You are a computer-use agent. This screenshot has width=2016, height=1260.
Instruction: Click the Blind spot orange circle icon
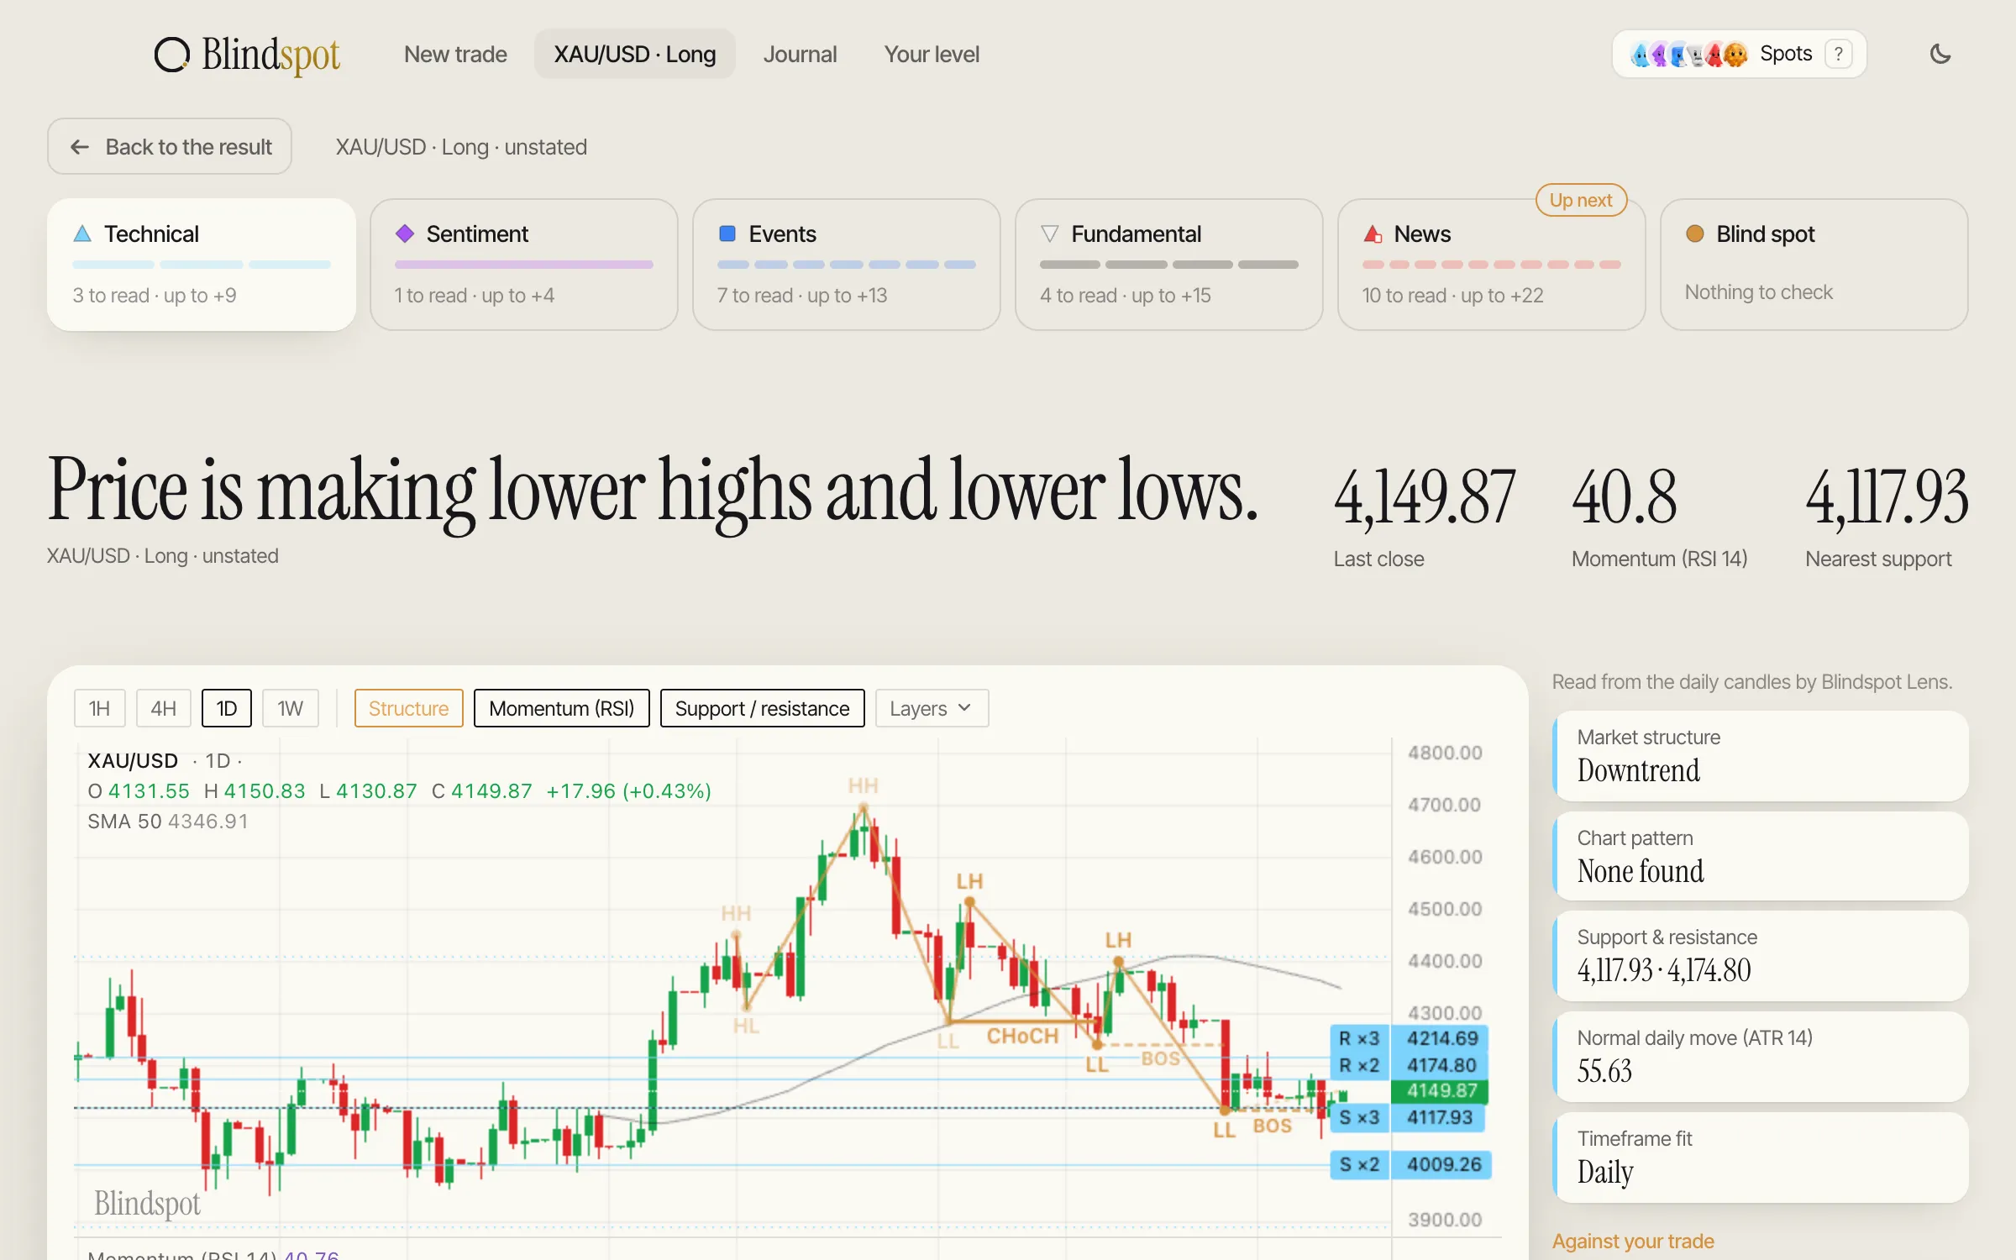pos(1695,234)
